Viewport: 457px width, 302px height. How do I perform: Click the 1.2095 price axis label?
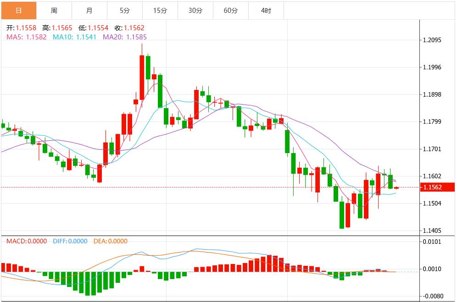[431, 40]
